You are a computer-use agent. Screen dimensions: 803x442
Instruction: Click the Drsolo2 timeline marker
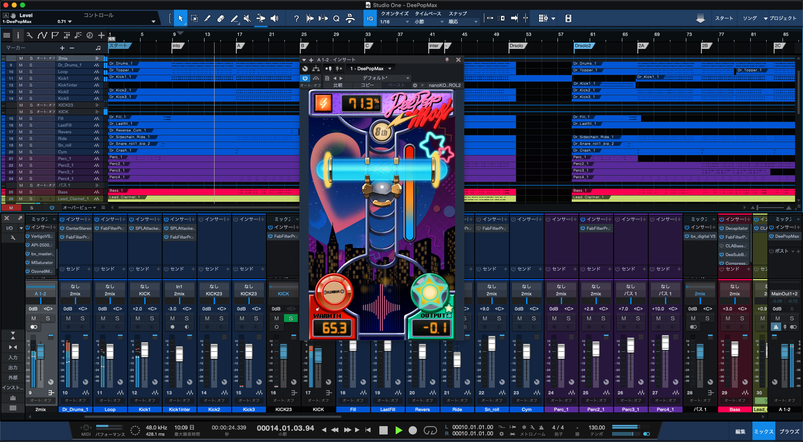[x=584, y=46]
